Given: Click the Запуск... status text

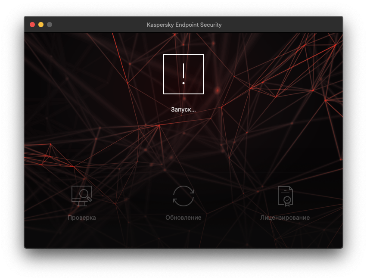Looking at the screenshot, I should coord(183,109).
